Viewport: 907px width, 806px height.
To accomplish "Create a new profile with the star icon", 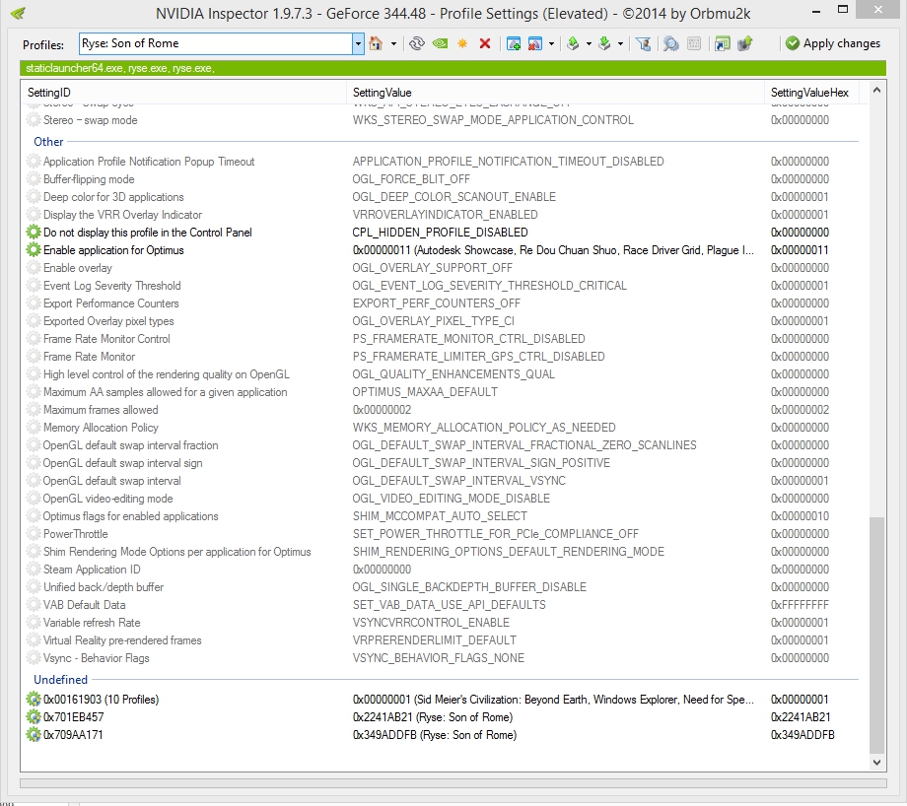I will 462,43.
